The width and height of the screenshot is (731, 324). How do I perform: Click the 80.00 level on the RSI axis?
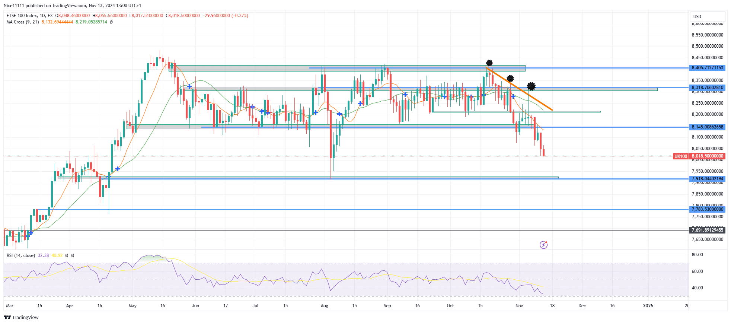(698, 255)
